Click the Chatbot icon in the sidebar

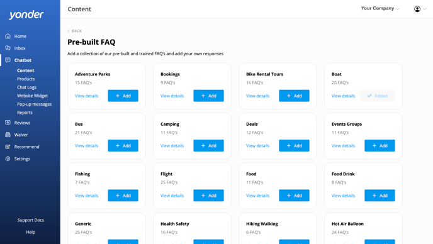tap(8, 60)
